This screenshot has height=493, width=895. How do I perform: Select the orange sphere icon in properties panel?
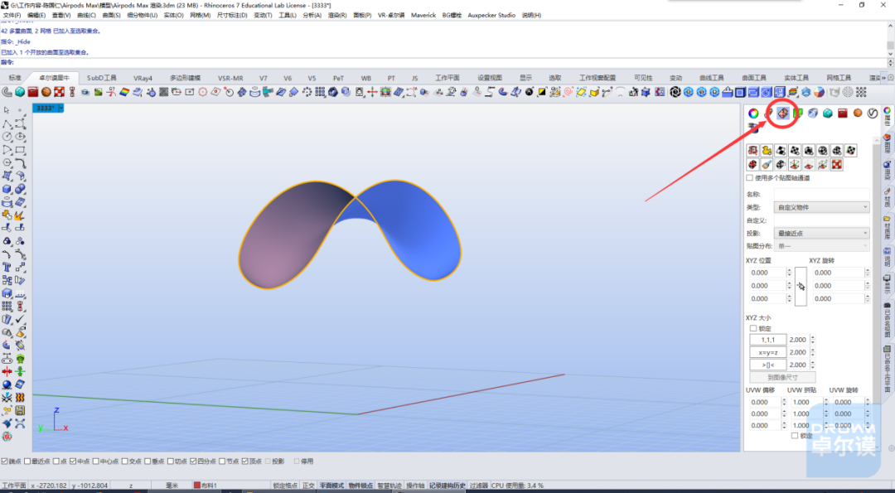coord(858,113)
